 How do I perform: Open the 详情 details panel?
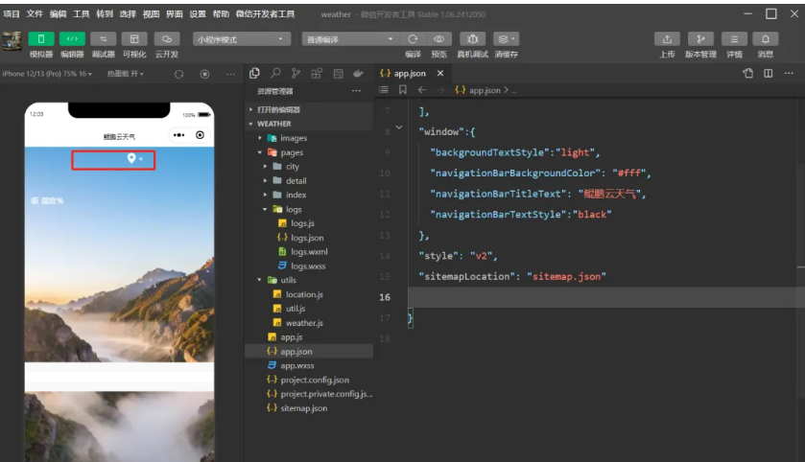(734, 39)
